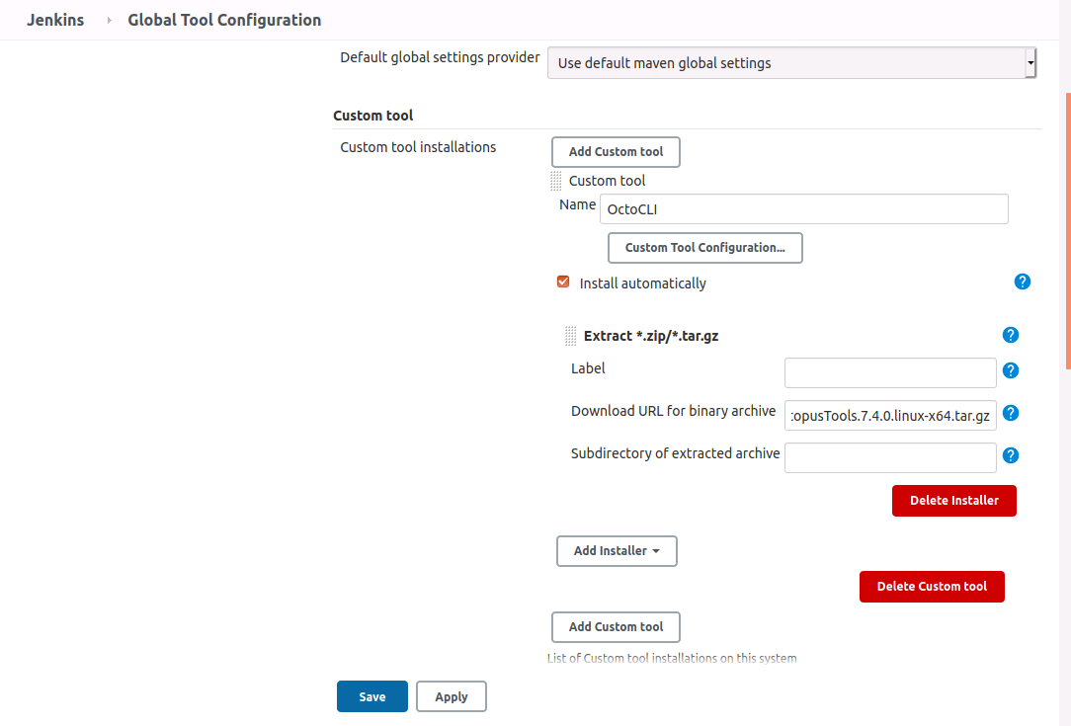The image size is (1071, 726).
Task: Expand Custom Tool Configuration options
Action: click(x=704, y=248)
